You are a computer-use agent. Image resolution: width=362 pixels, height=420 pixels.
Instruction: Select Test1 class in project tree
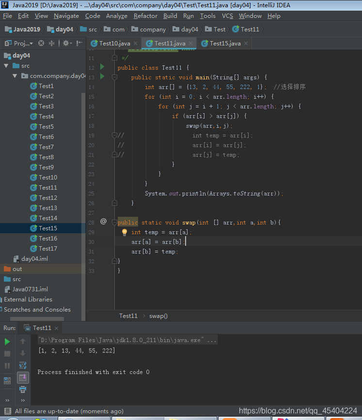[x=42, y=86]
